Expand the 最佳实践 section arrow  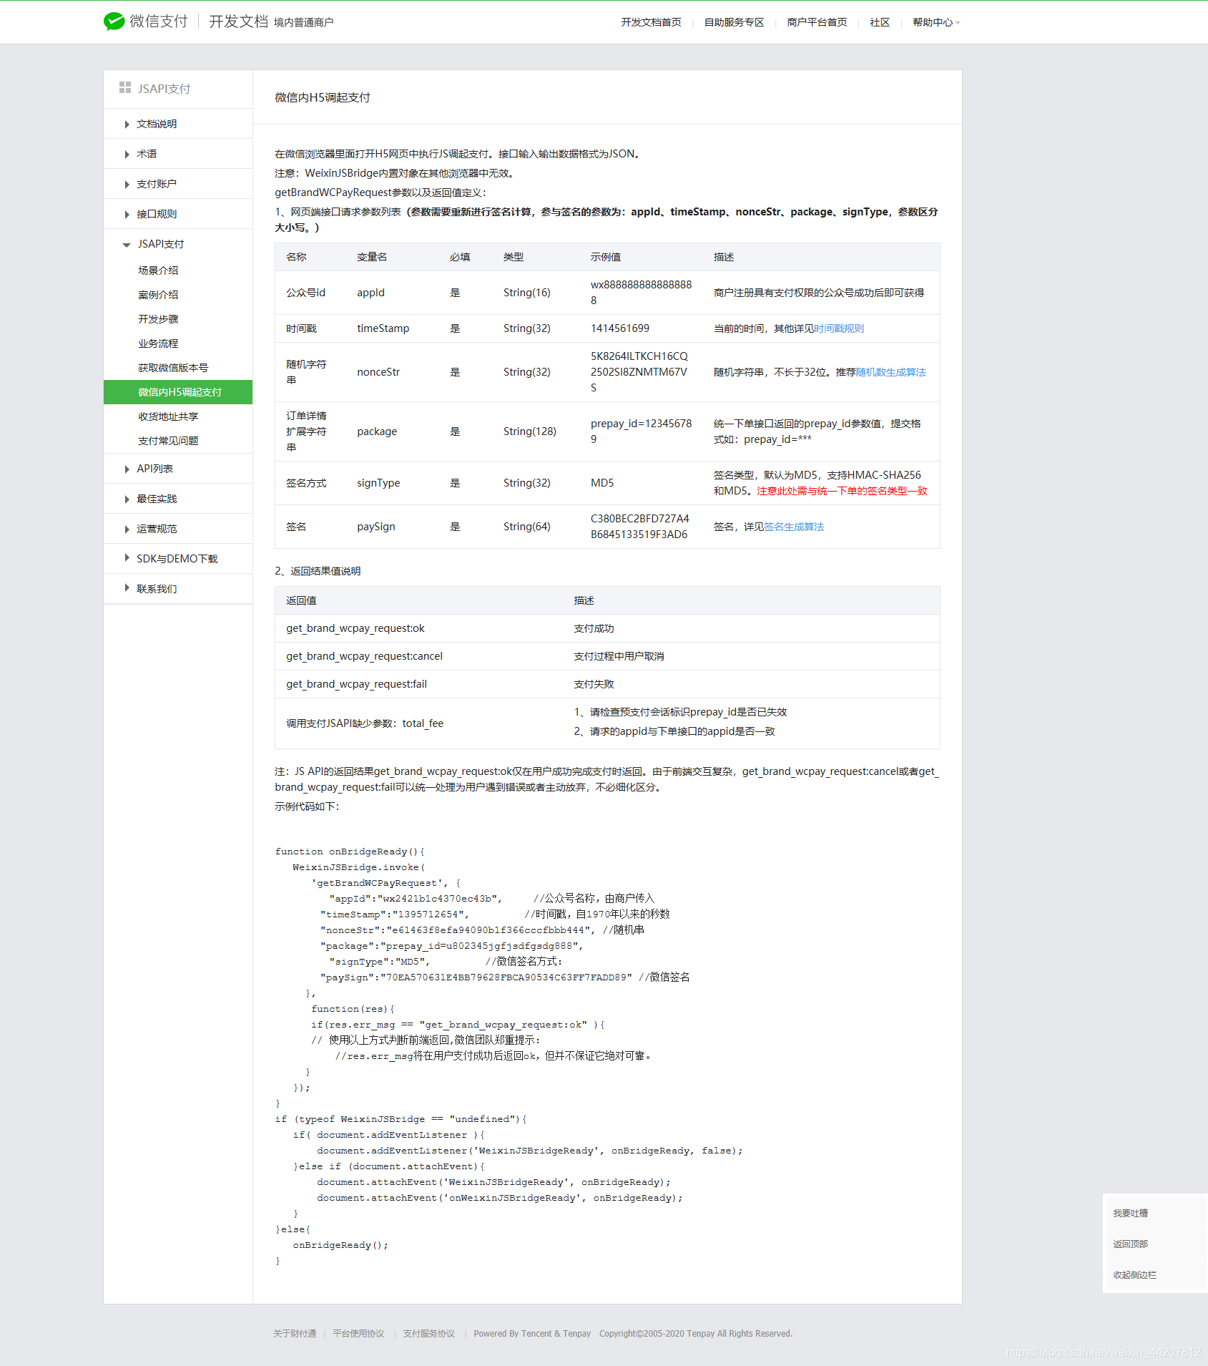[x=127, y=499]
